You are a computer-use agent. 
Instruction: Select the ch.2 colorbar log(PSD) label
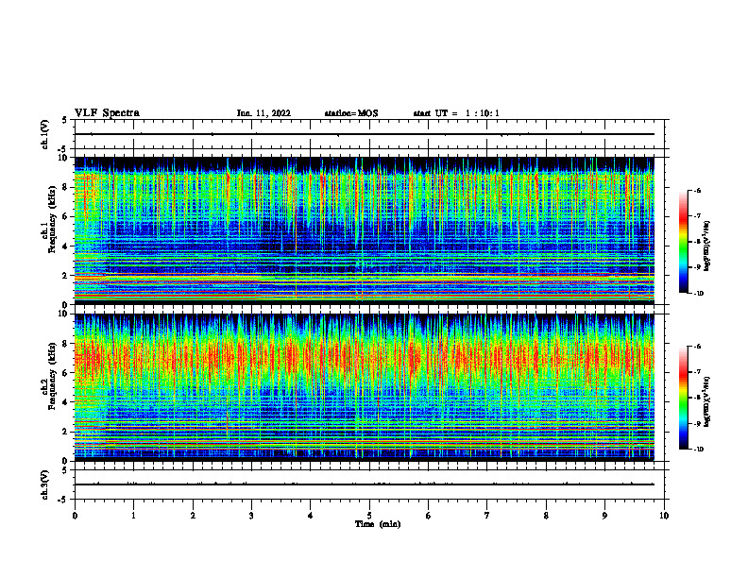click(707, 401)
